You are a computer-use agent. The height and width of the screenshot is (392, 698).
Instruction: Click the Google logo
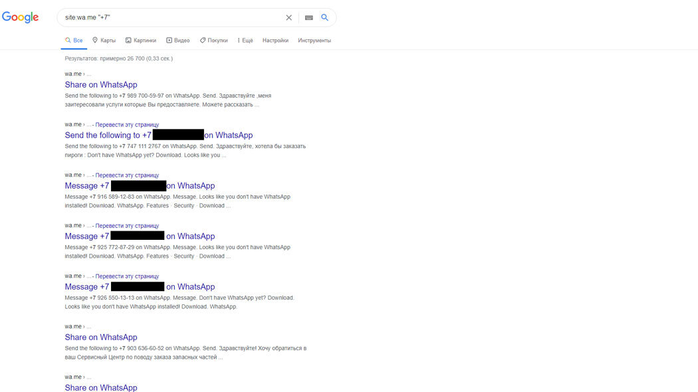click(x=20, y=17)
